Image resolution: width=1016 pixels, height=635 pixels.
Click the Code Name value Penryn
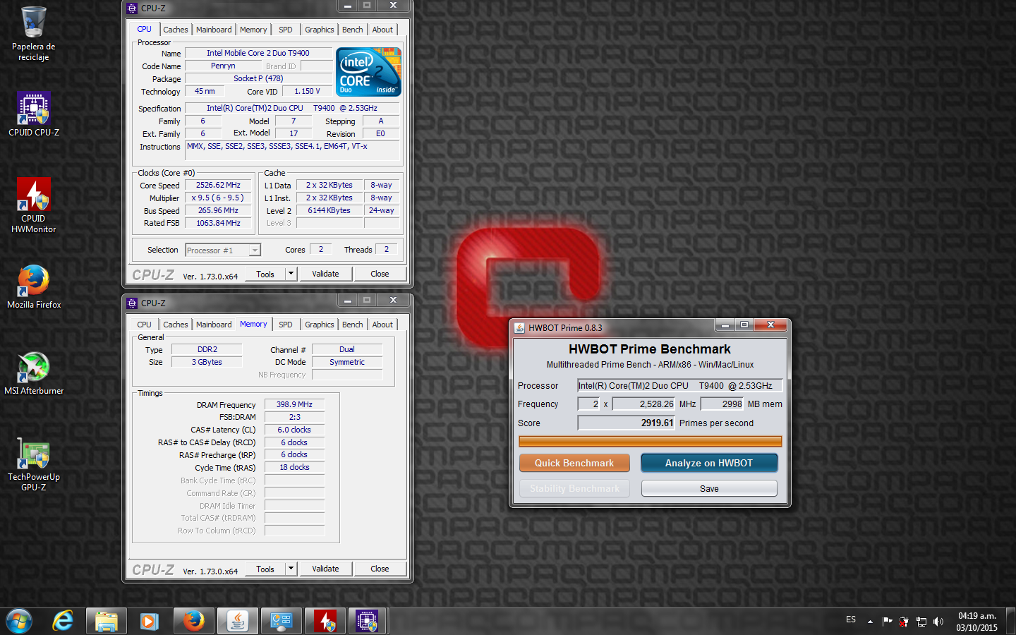223,66
